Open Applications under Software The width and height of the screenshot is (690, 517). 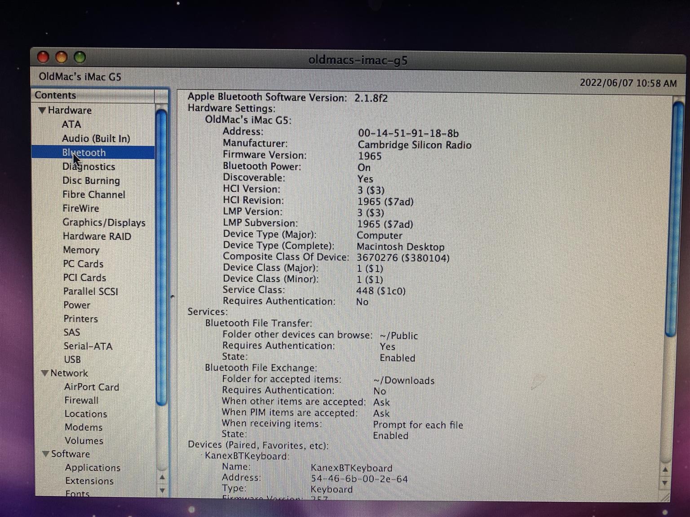pos(93,468)
